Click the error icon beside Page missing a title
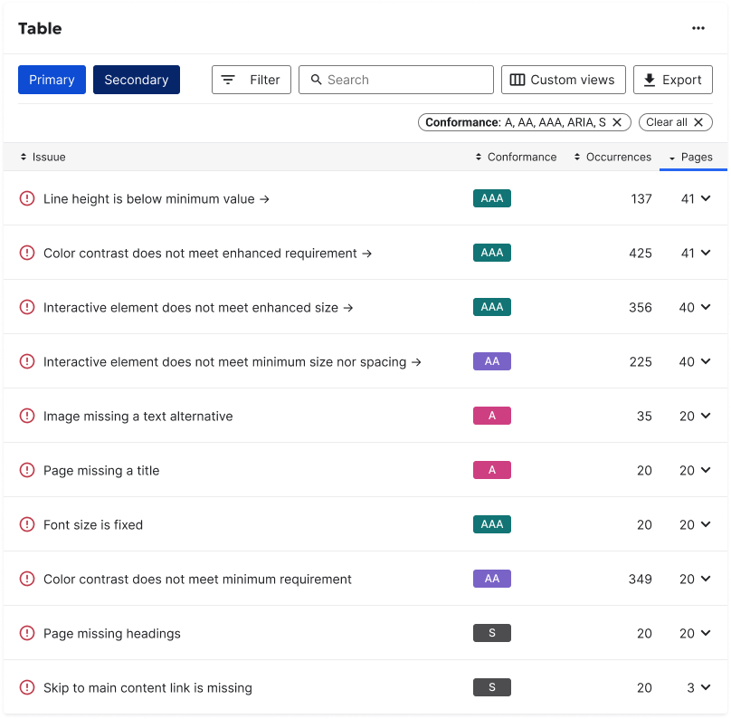 coord(27,470)
